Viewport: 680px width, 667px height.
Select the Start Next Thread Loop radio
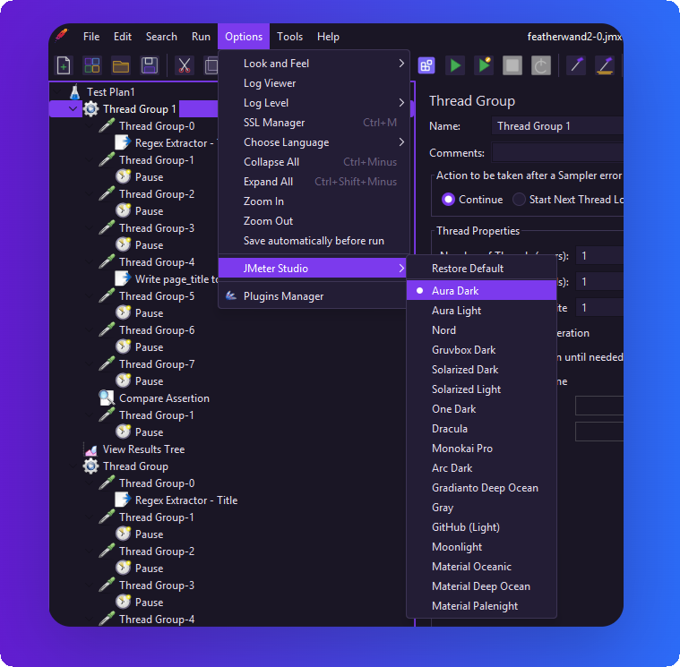pyautogui.click(x=519, y=200)
